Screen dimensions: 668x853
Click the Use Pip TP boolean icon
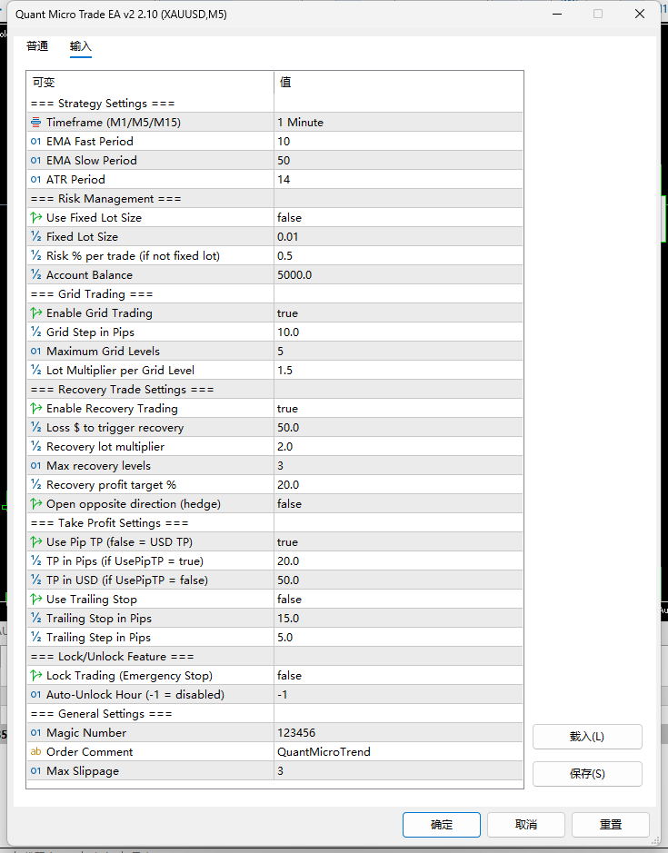[36, 541]
